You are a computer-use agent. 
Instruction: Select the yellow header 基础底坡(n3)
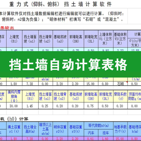click(x=76, y=96)
